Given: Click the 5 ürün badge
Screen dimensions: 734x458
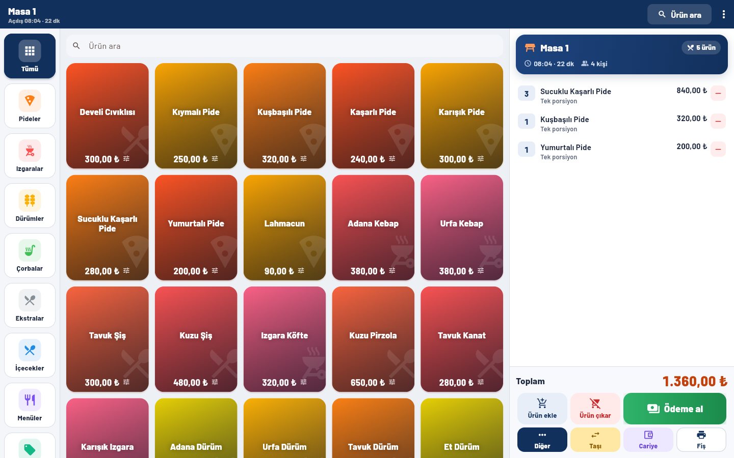Looking at the screenshot, I should click(x=701, y=47).
